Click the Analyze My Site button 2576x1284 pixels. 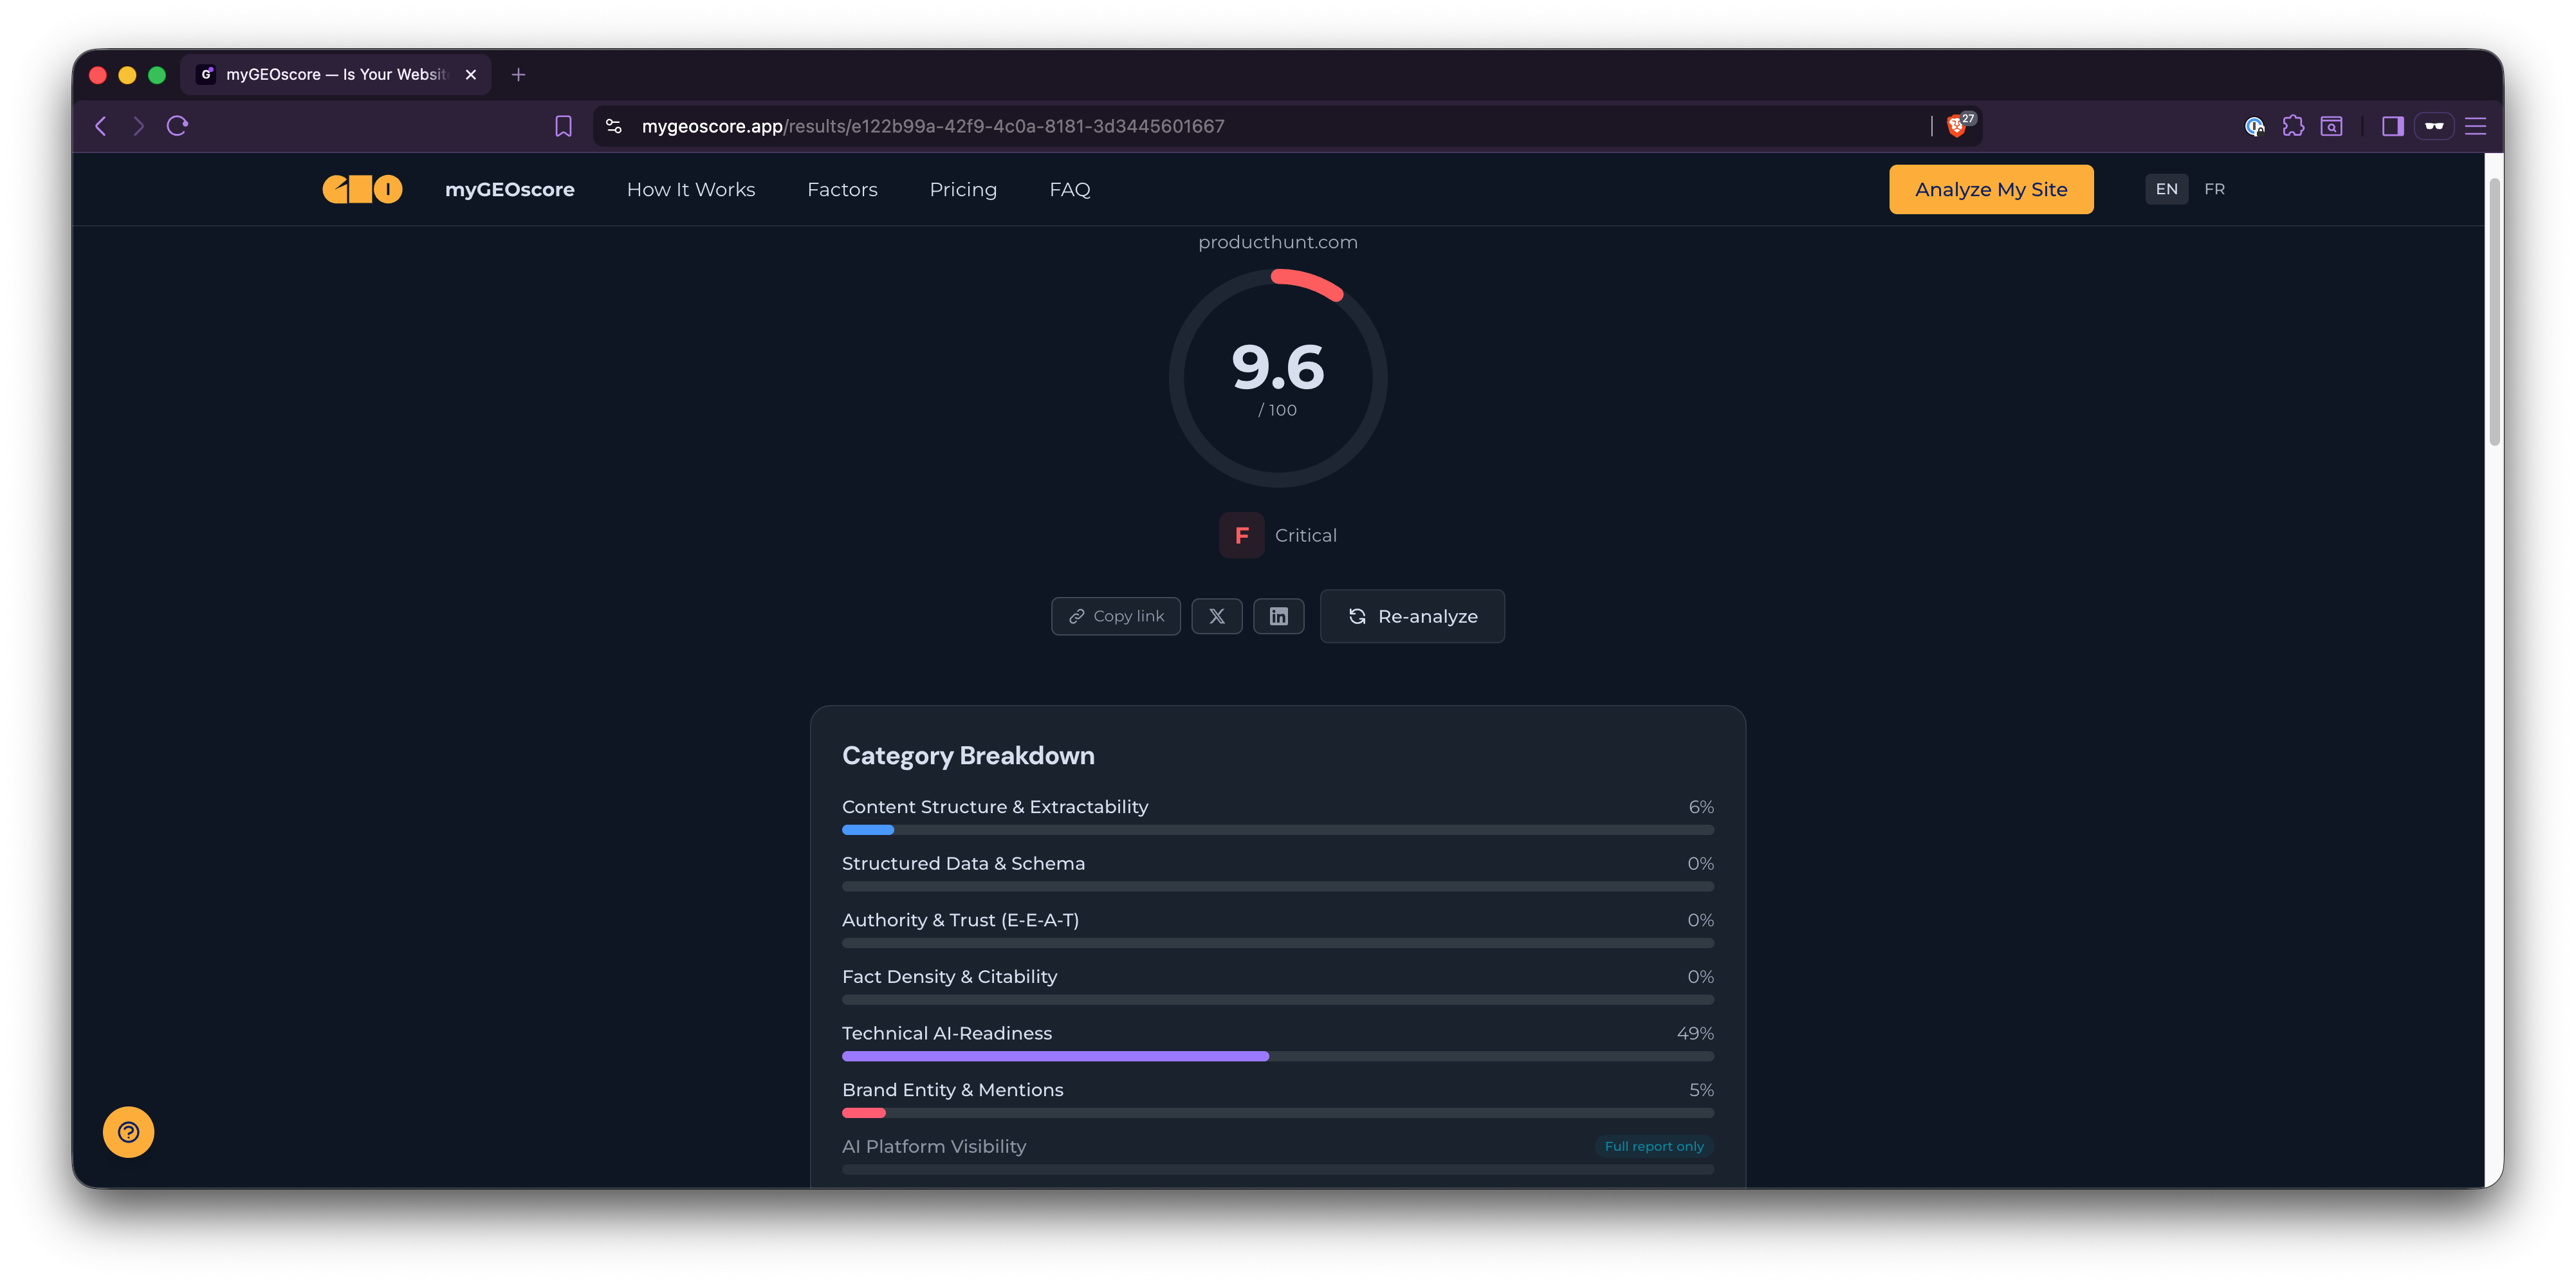[1991, 189]
